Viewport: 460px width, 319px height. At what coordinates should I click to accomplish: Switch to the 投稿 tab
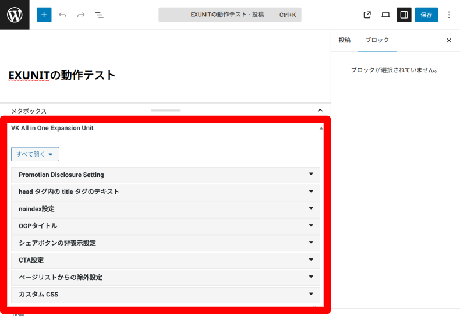[x=344, y=40]
